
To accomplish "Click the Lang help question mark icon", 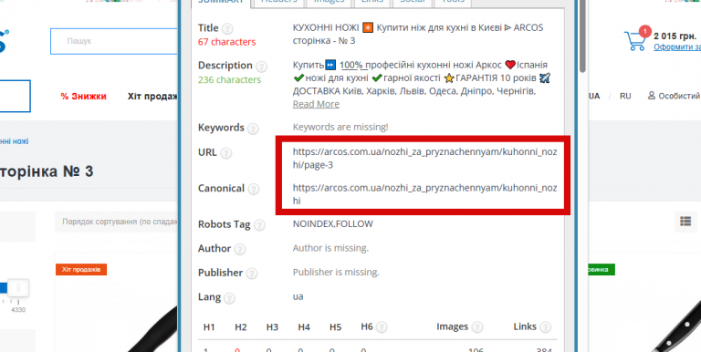I will 229,298.
